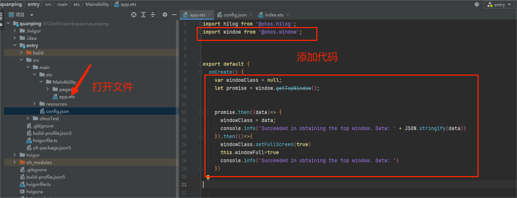Viewport: 517px width, 198px height.
Task: Click the '@ohos.window' import string
Action: click(x=279, y=32)
